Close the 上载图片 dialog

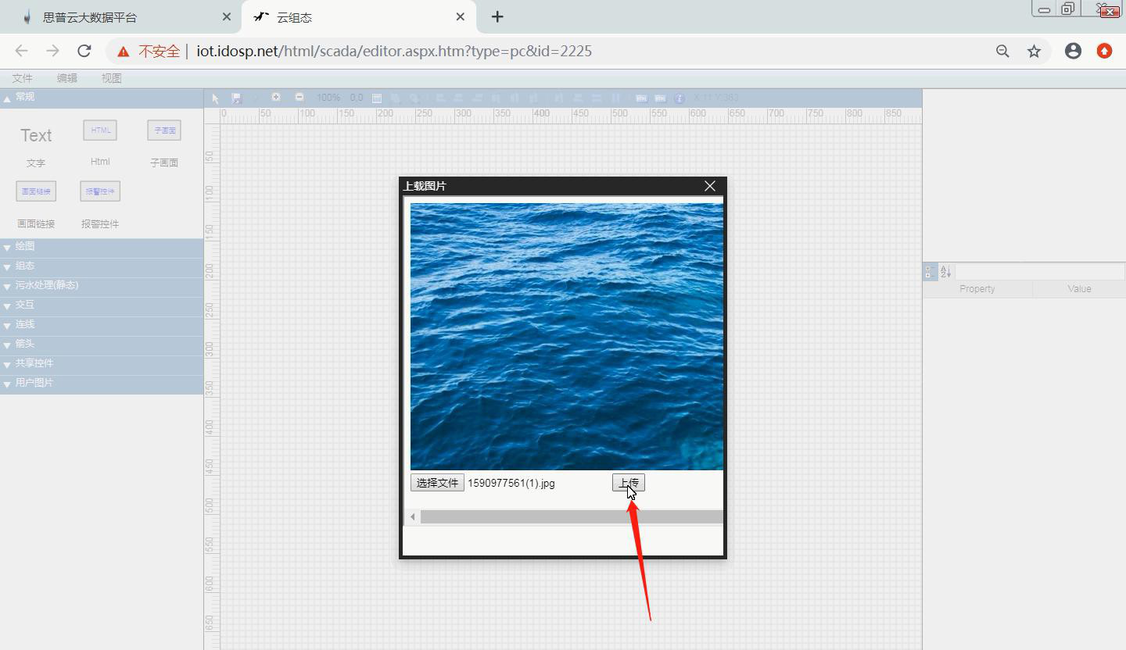point(709,186)
